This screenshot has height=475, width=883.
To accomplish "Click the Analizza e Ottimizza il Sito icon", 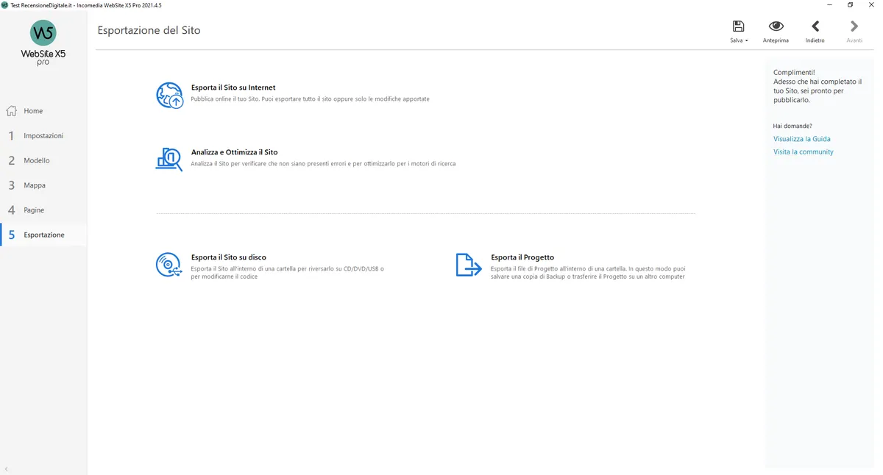I will click(x=169, y=159).
